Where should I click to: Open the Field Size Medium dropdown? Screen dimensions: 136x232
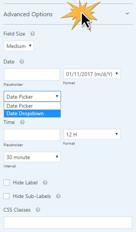[x=19, y=46]
